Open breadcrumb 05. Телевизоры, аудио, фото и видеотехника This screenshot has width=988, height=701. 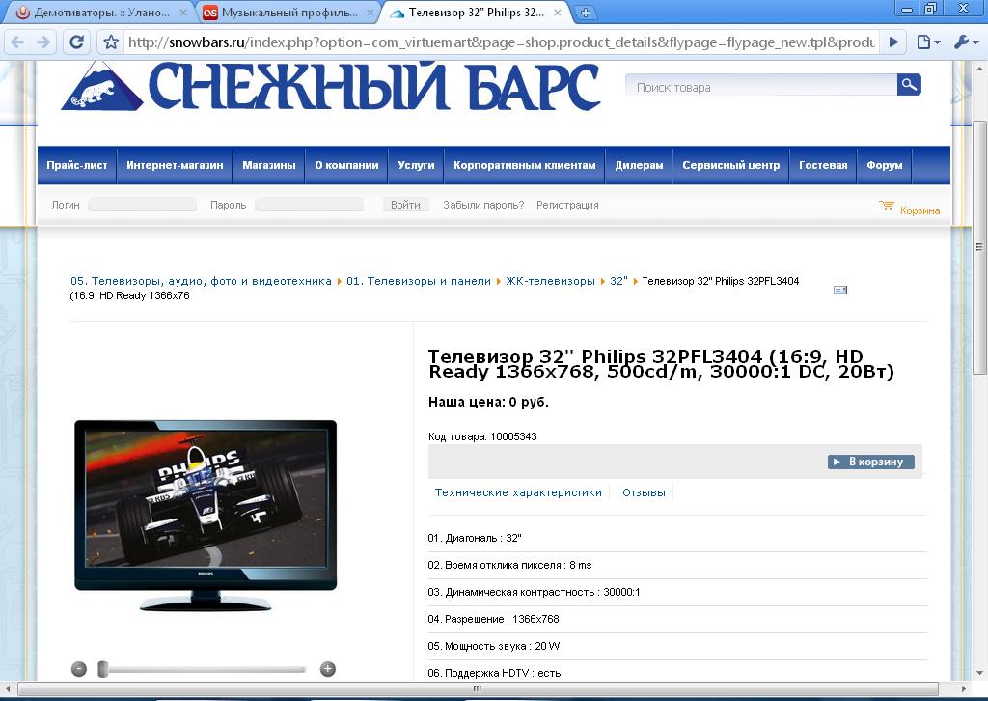[x=201, y=281]
